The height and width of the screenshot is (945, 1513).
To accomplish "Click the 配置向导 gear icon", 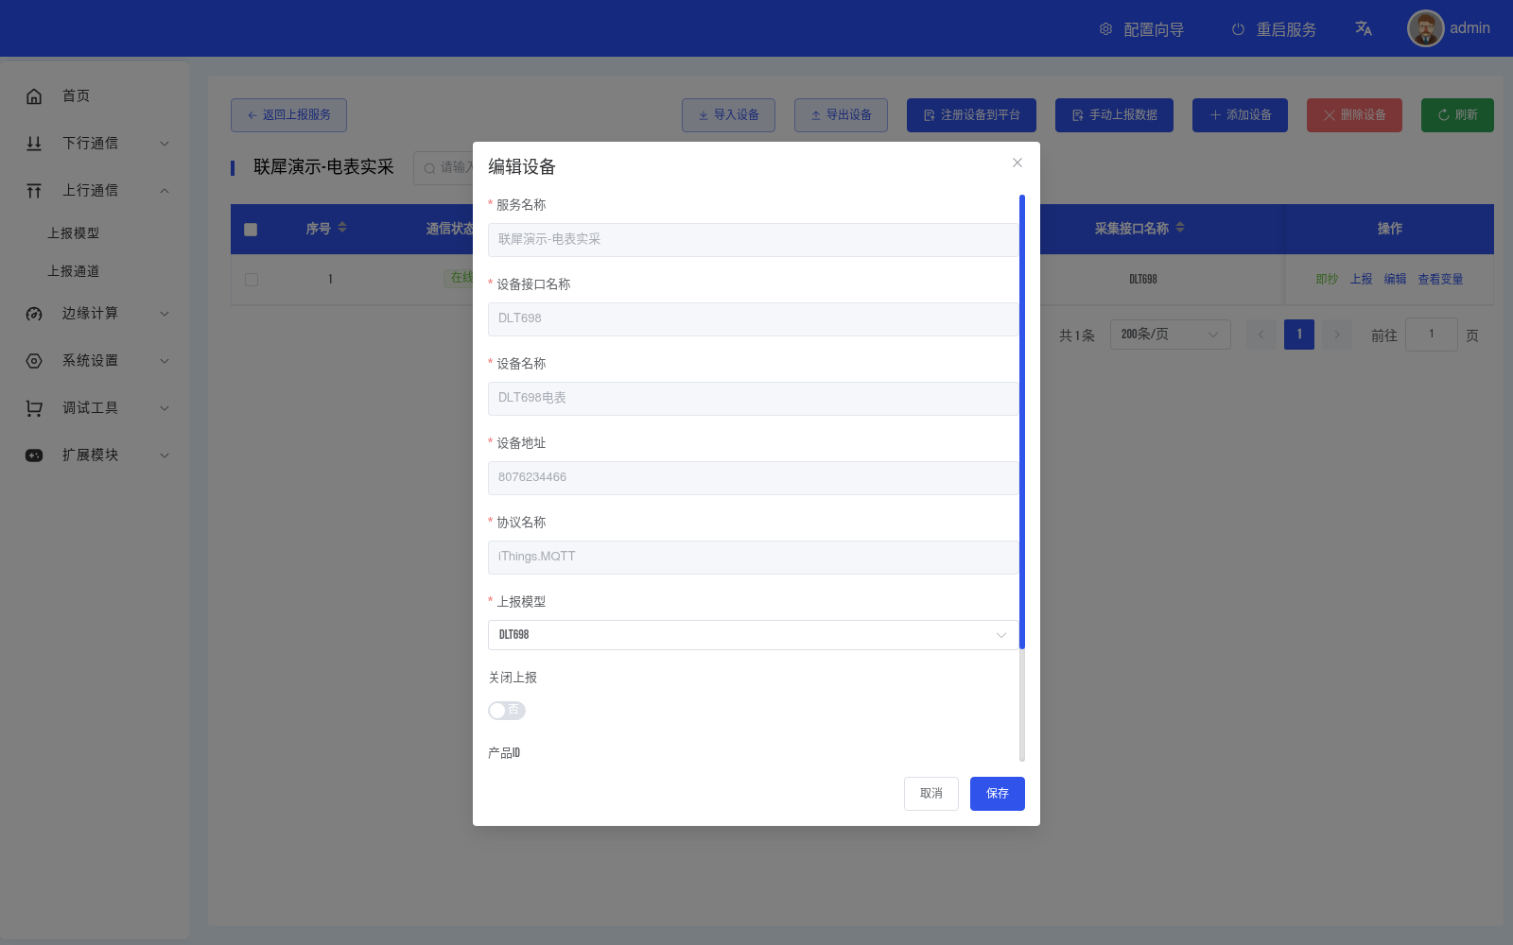I will click(x=1105, y=29).
